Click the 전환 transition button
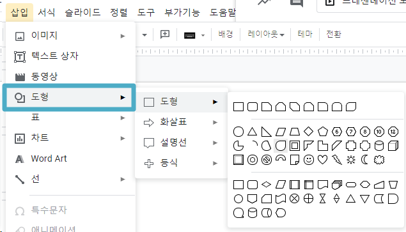This screenshot has height=232, width=406. point(334,34)
